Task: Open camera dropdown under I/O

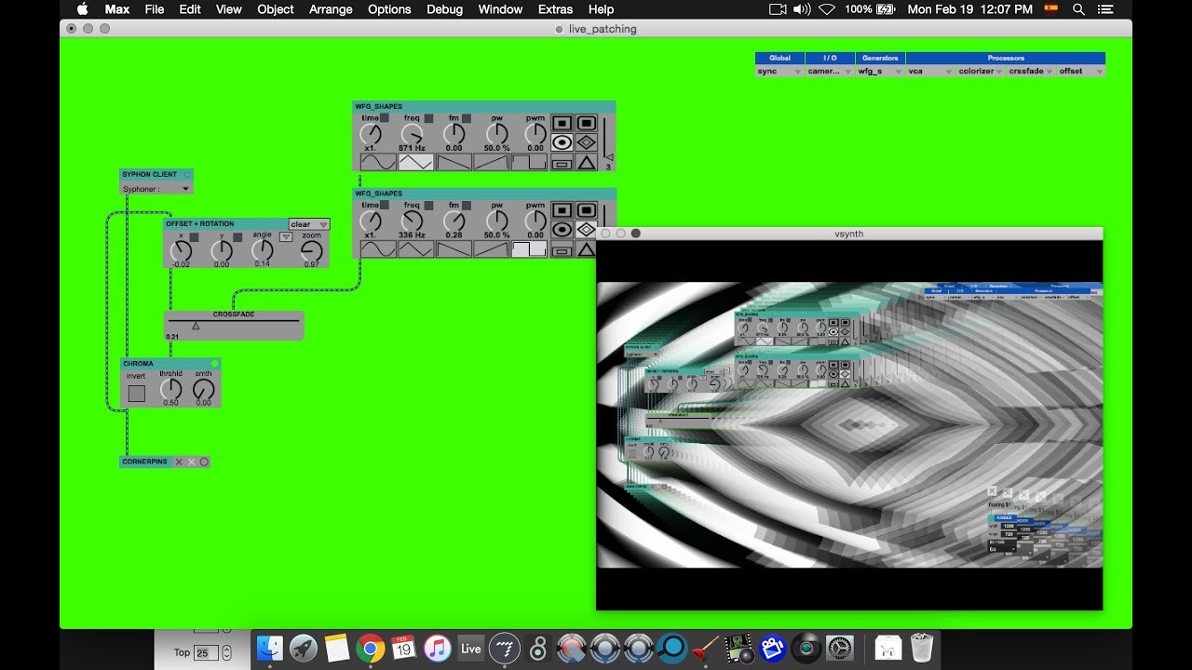Action: [x=830, y=71]
